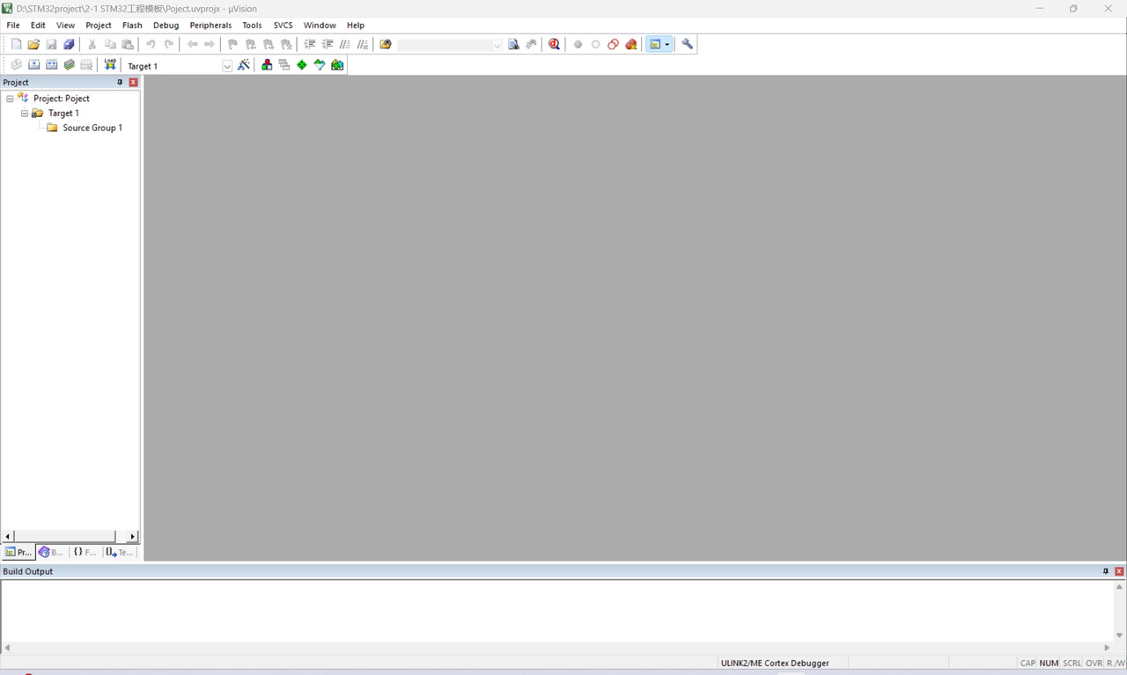Click the Uncomment Selection icon
This screenshot has height=675, width=1127.
tap(363, 44)
